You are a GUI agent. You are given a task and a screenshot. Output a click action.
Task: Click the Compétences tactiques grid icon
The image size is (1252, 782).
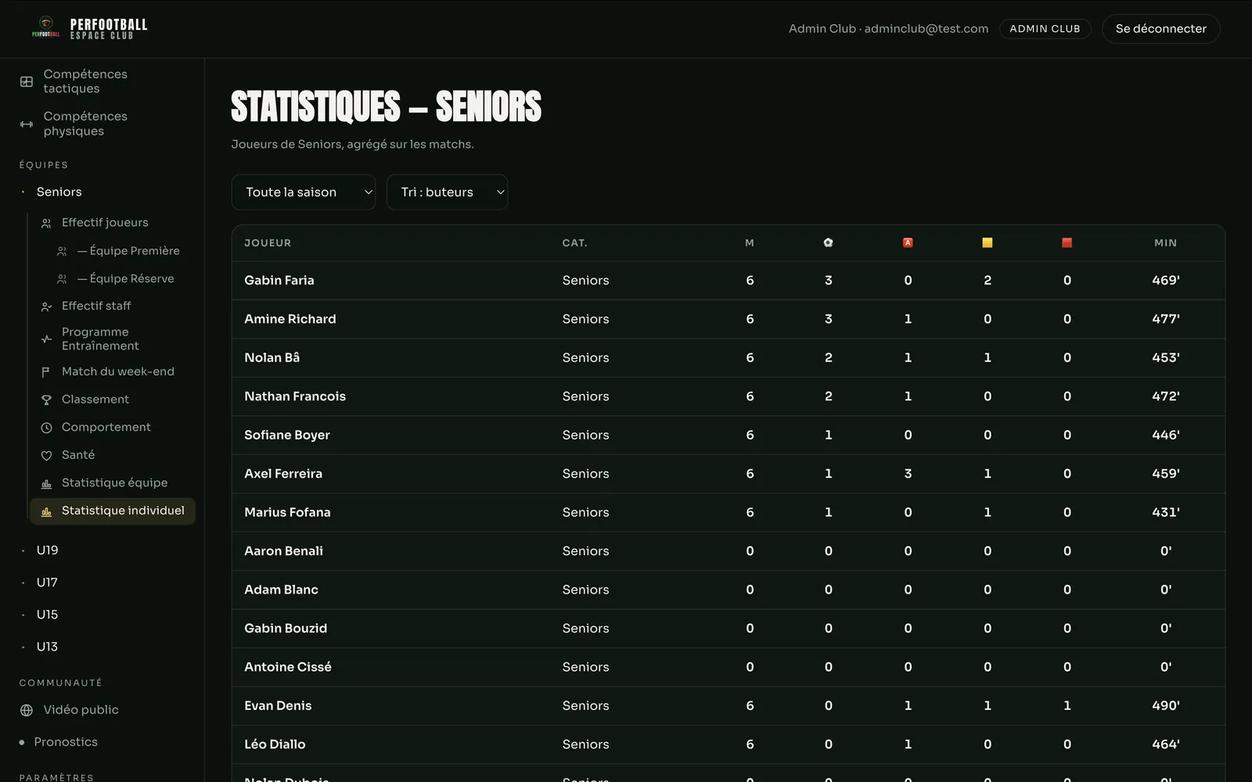(27, 81)
